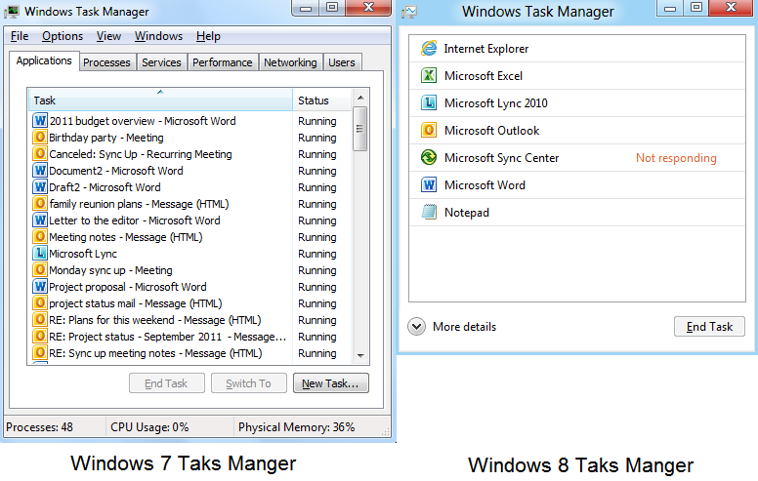Select task 'Draft2 - Microsoft Word'
The image size is (758, 481).
[x=105, y=187]
